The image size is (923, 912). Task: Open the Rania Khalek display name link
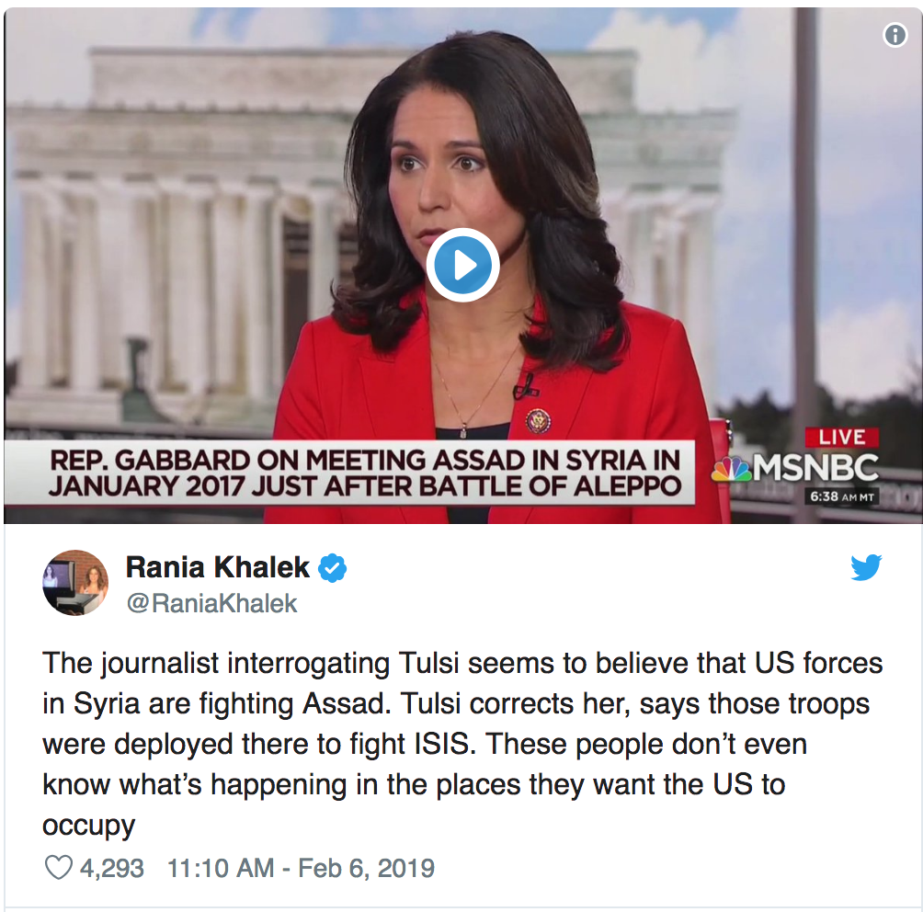217,567
